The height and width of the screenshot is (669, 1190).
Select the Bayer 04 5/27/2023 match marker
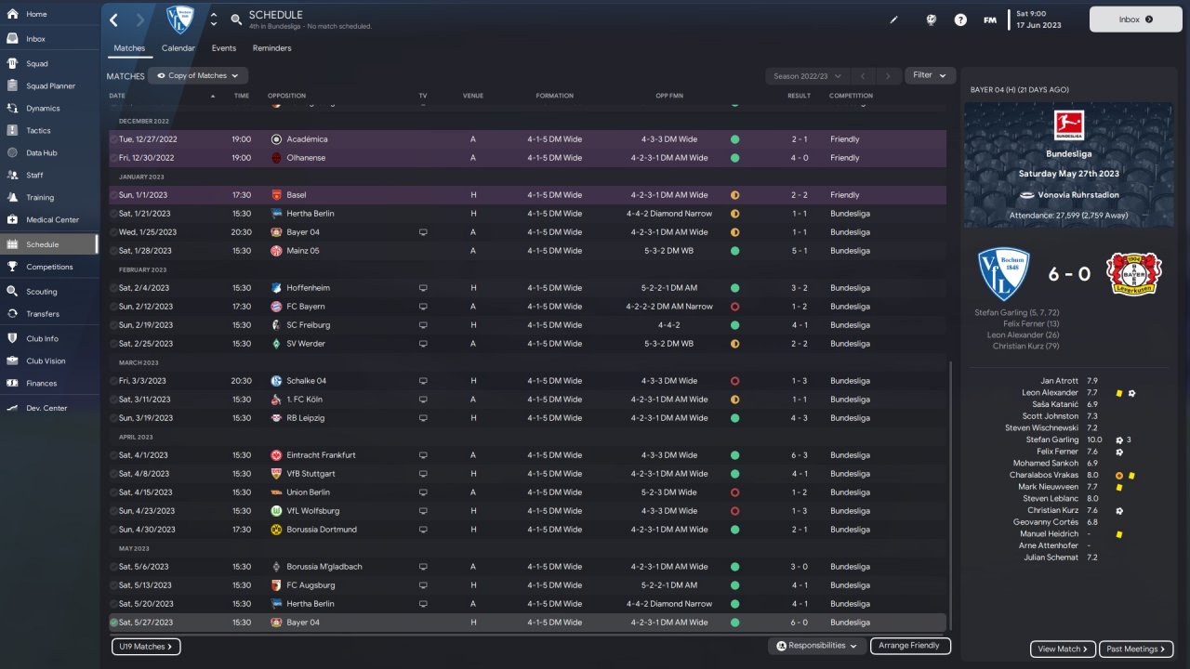[x=113, y=623]
